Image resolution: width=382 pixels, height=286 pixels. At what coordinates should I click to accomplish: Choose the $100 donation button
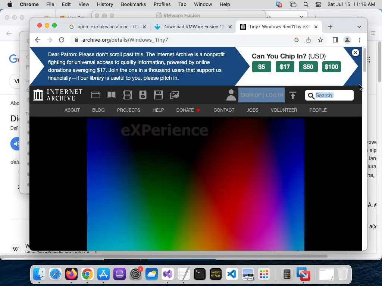pos(332,67)
